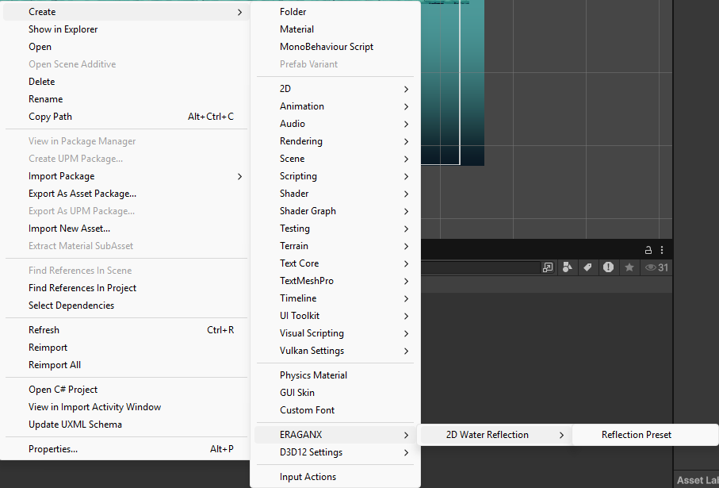719x488 pixels.
Task: Expand the Shader Graph submenu
Action: tap(335, 211)
